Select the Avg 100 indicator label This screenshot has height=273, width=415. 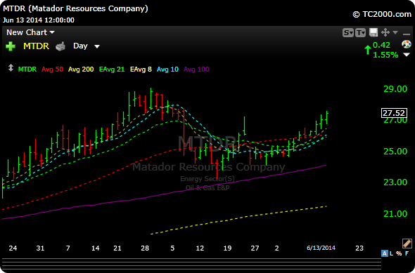(x=196, y=69)
